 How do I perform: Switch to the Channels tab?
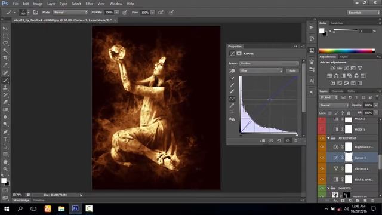point(337,91)
